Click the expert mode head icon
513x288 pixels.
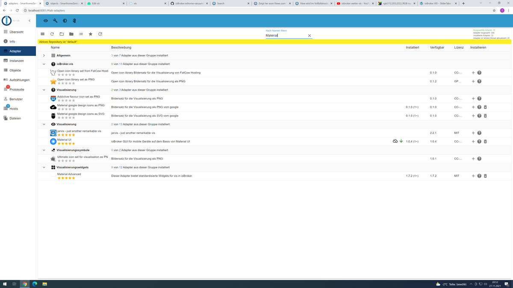click(74, 20)
